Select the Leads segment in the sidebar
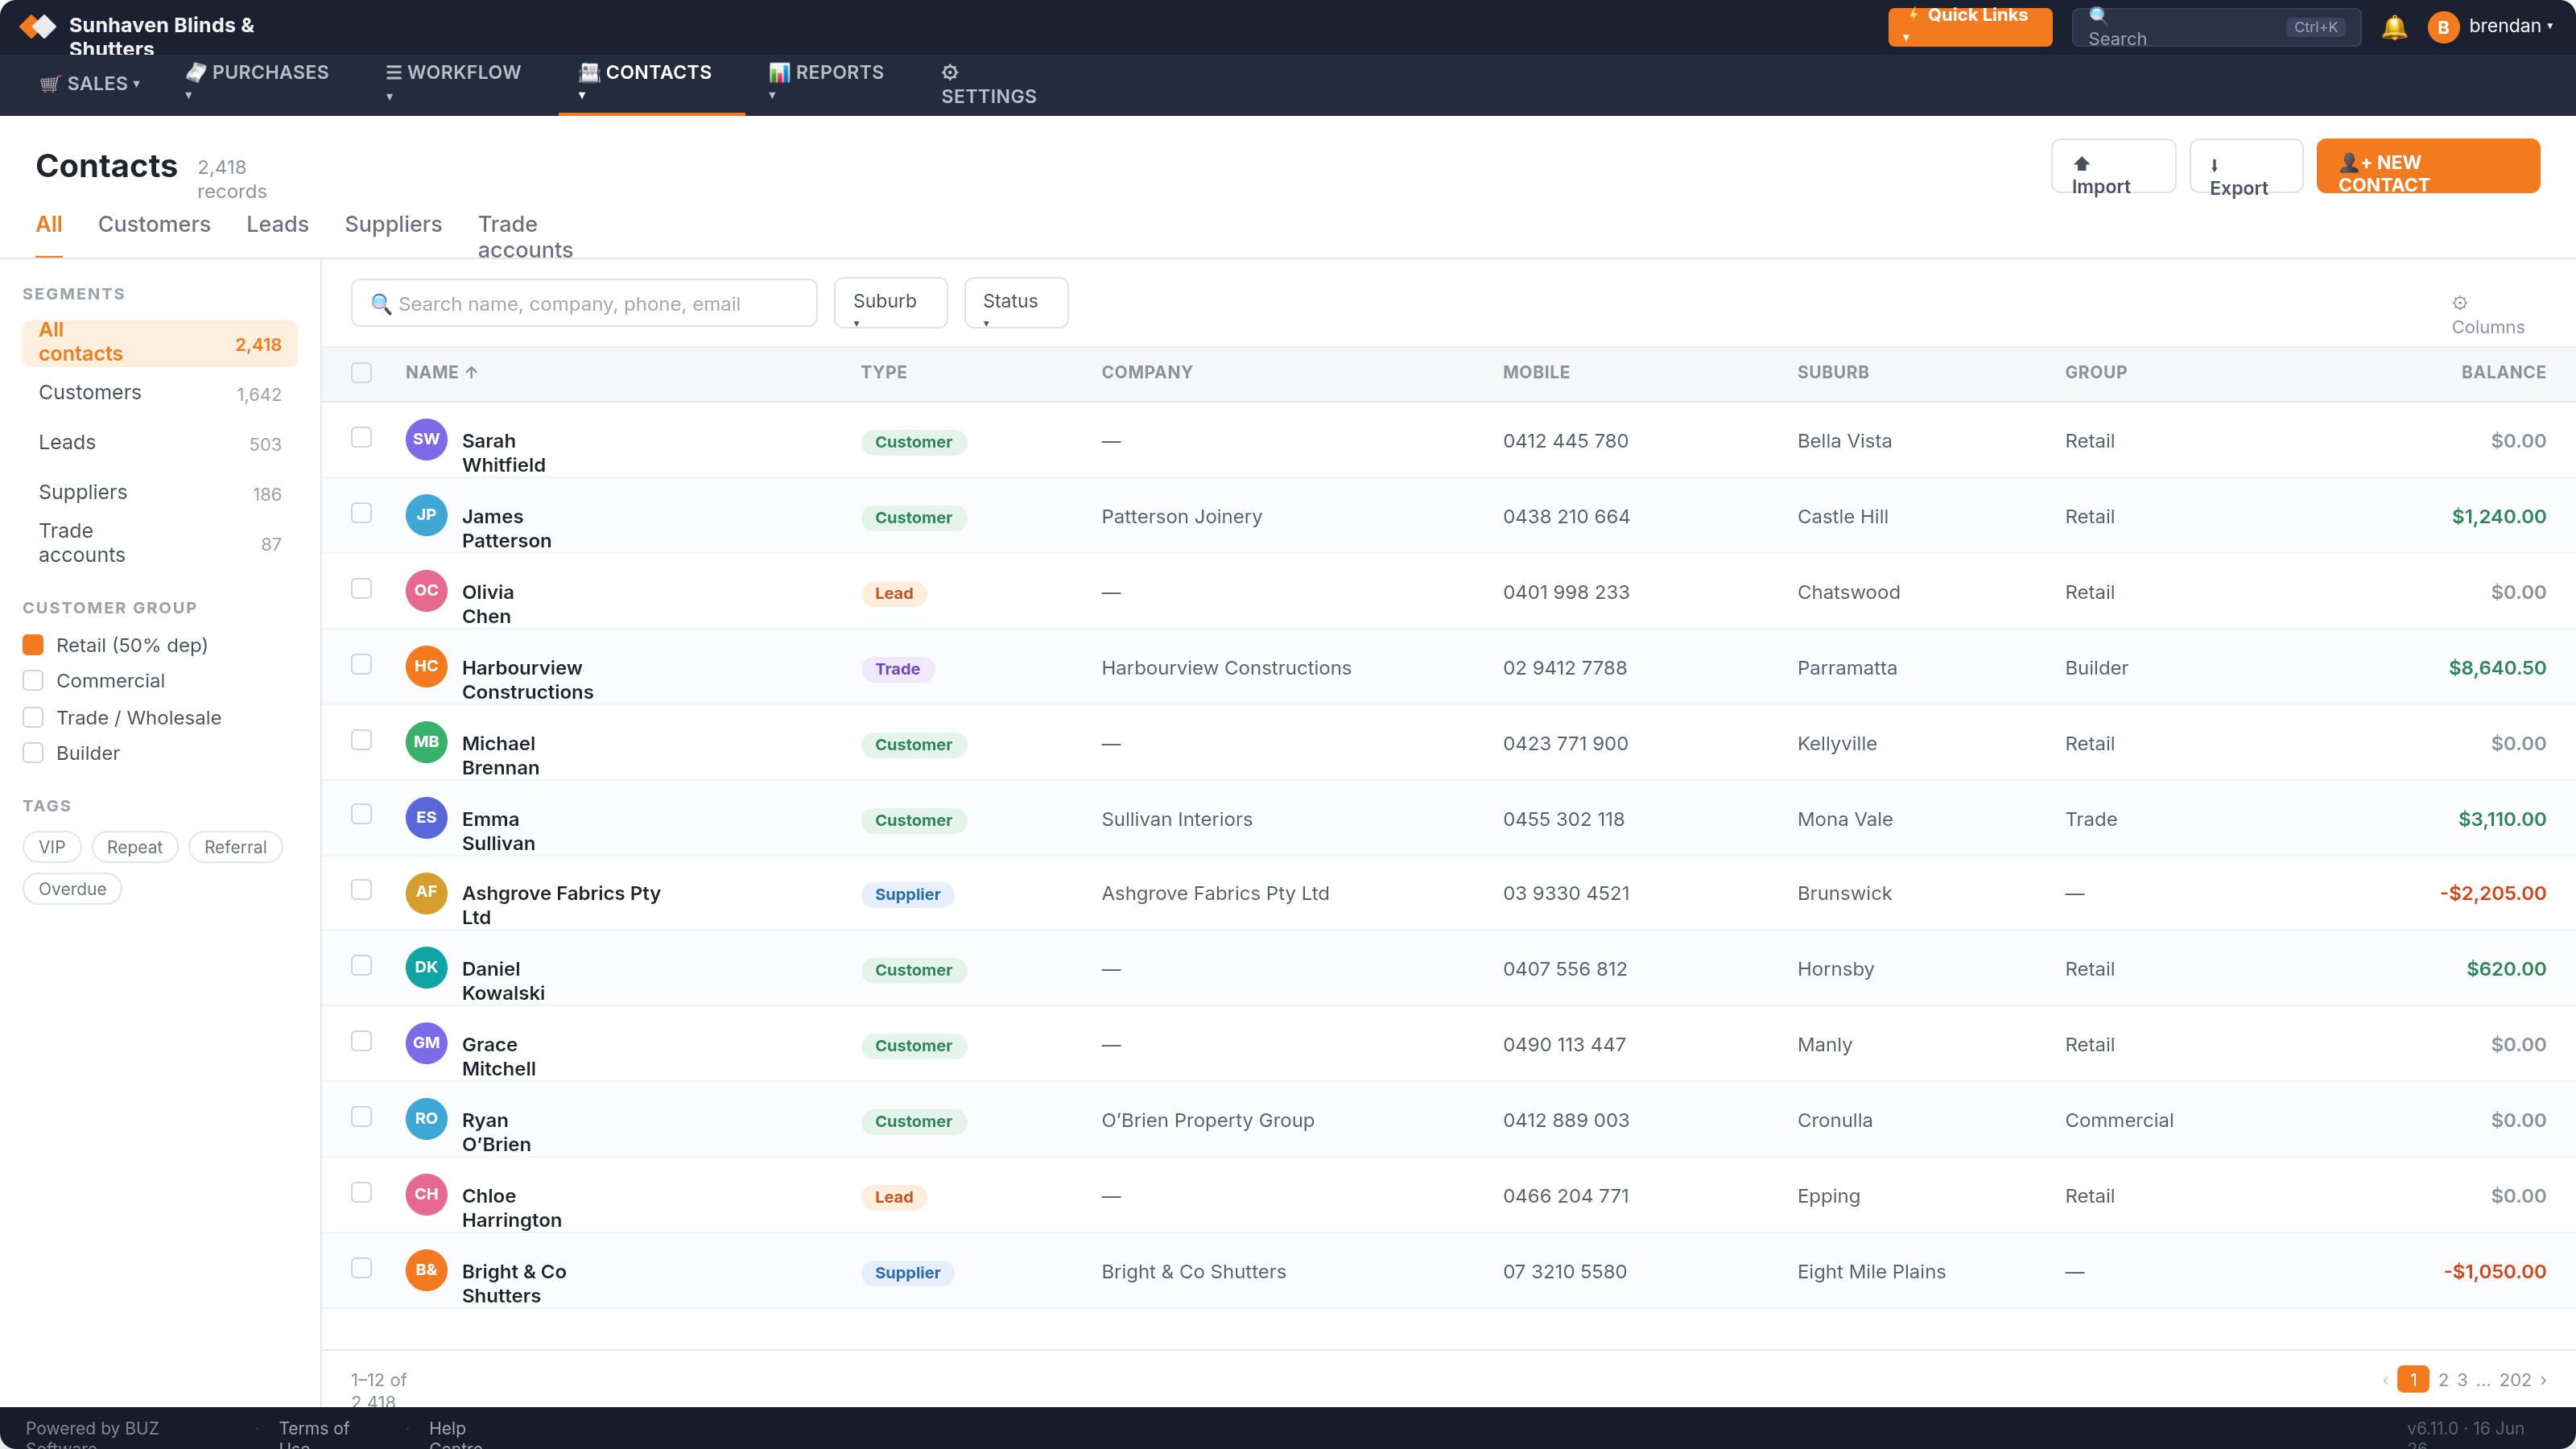This screenshot has width=2576, height=1449. coord(159,443)
